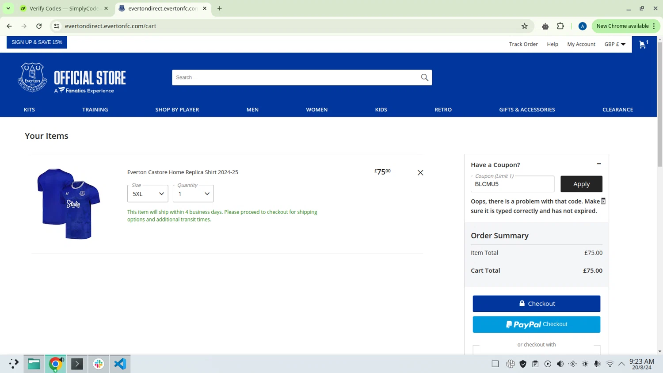663x373 pixels.
Task: Open the application launcher in taskbar
Action: [x=13, y=364]
